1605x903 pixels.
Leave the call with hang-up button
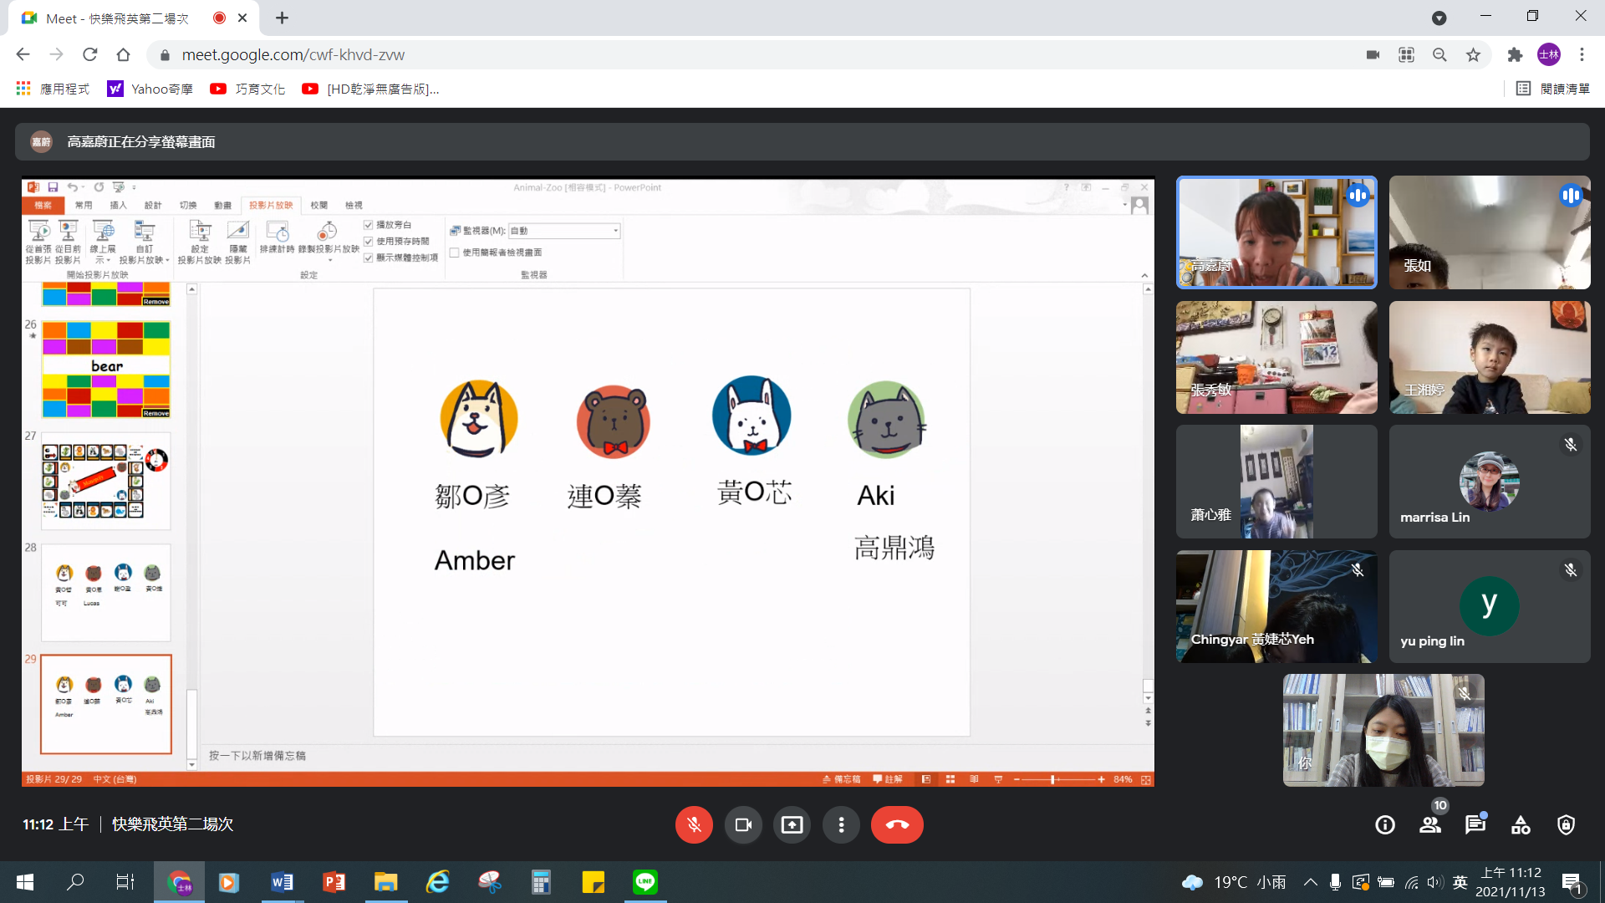[897, 825]
